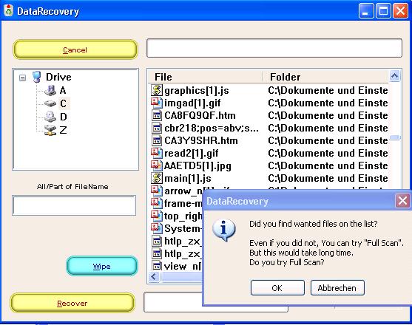Click the All/Part of FileName input field
The height and width of the screenshot is (325, 412).
tap(74, 205)
